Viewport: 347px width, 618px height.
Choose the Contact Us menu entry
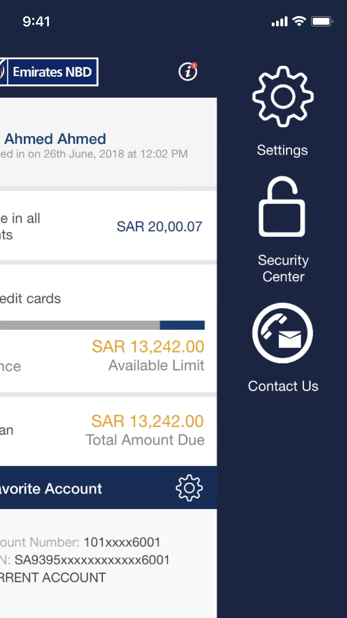[284, 386]
